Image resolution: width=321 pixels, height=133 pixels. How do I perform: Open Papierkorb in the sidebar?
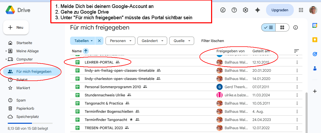pyautogui.click(x=25, y=108)
